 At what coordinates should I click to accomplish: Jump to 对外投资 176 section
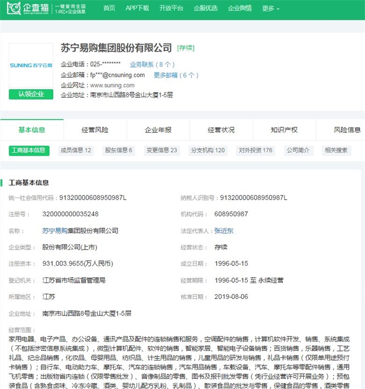tap(255, 150)
